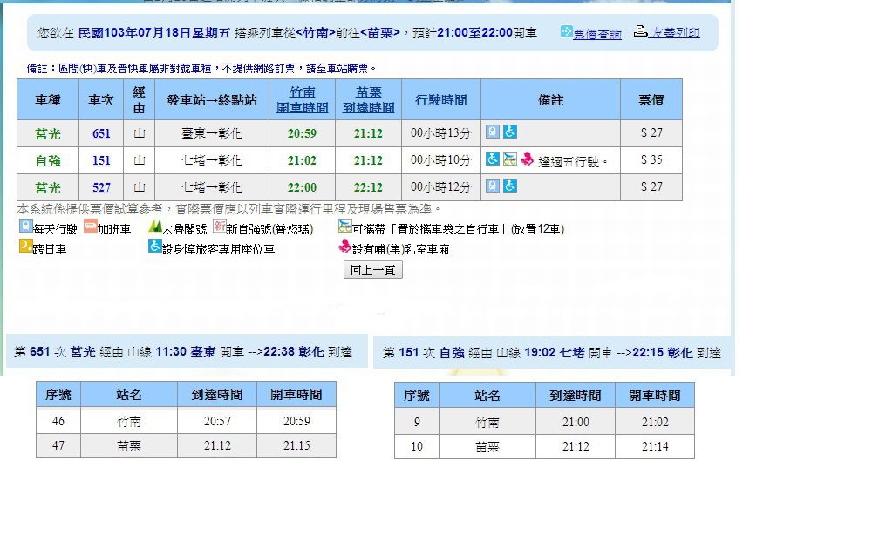Screen dimensions: 879x549
Task: Click wheelchair icon in train 151 row
Action: click(492, 159)
